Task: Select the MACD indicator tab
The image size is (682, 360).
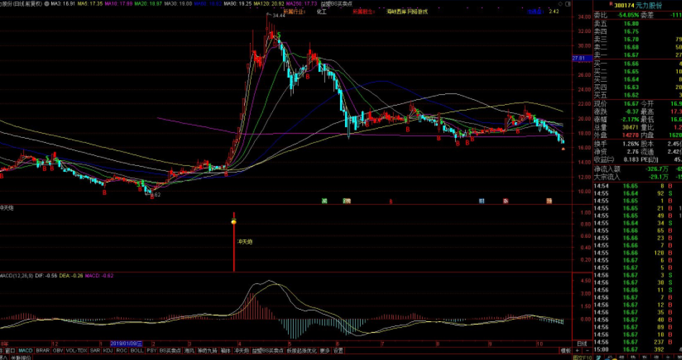Action: [x=26, y=351]
